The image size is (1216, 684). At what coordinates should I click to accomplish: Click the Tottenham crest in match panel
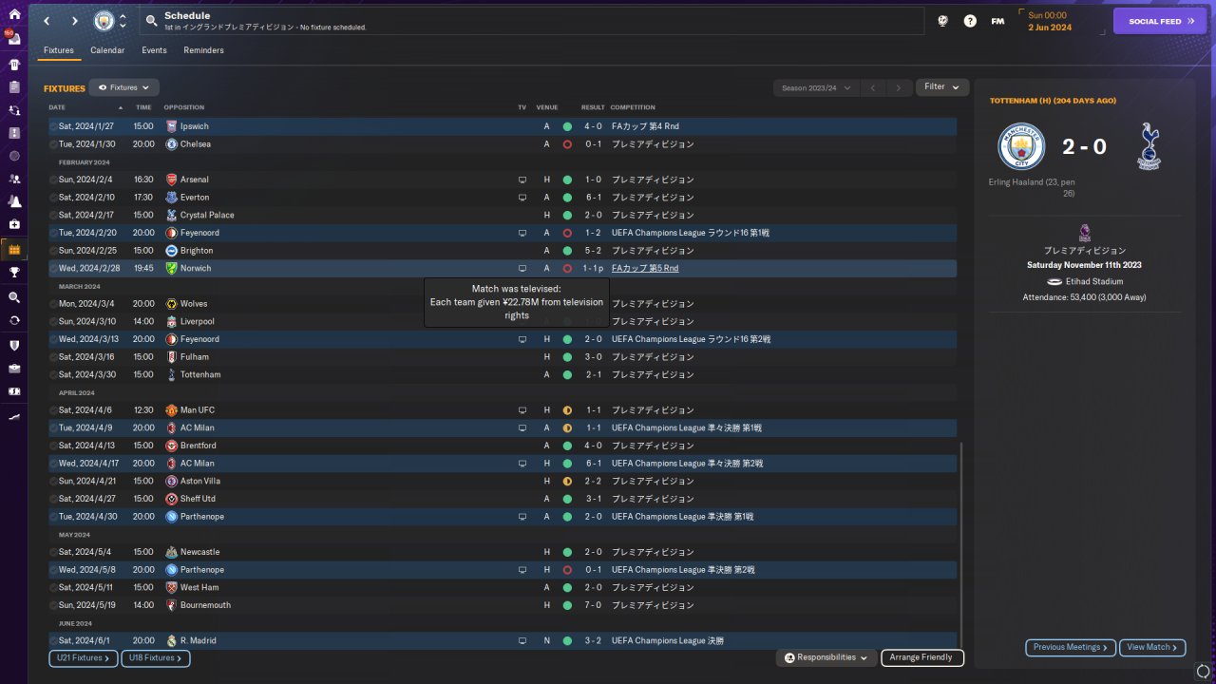point(1149,146)
